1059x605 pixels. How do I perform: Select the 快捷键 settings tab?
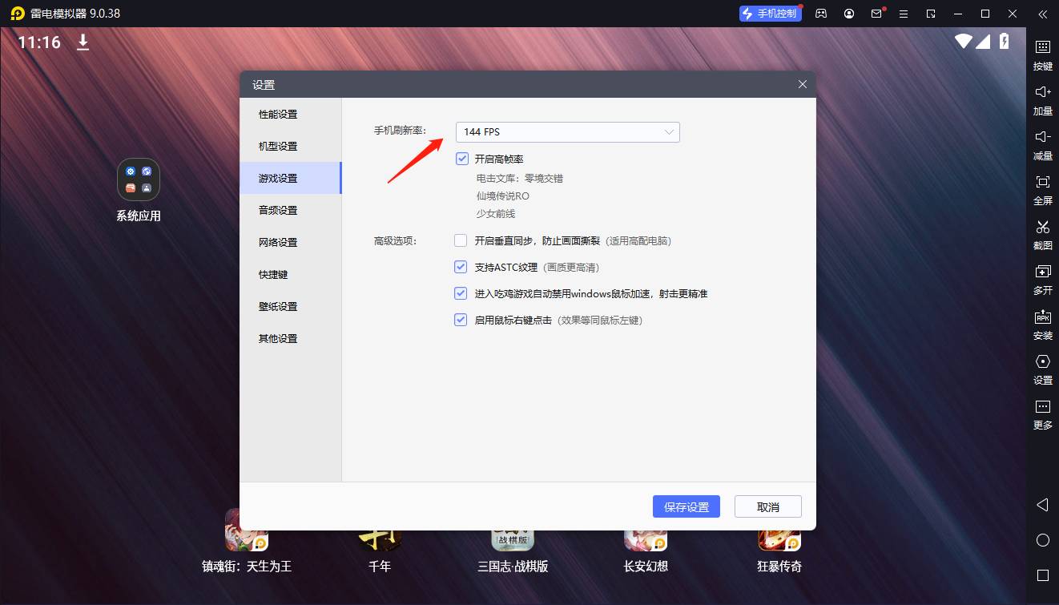pyautogui.click(x=273, y=274)
